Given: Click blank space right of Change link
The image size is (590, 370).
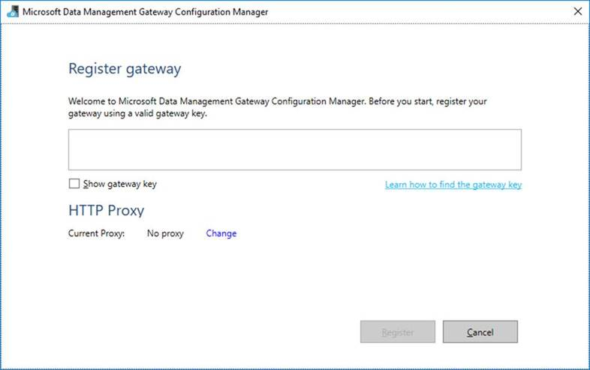Looking at the screenshot, I should [x=375, y=233].
